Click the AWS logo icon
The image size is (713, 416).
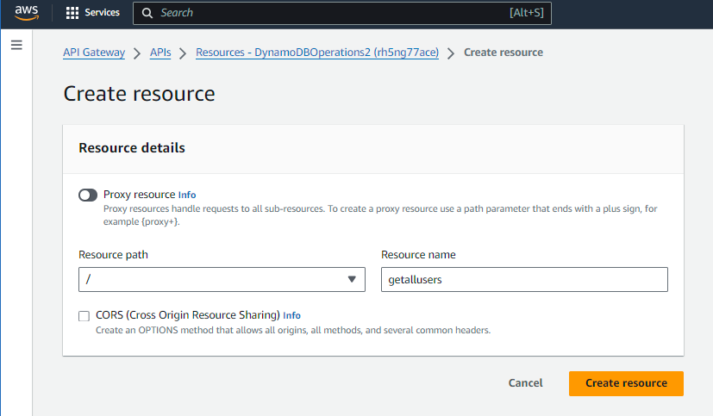tap(27, 13)
